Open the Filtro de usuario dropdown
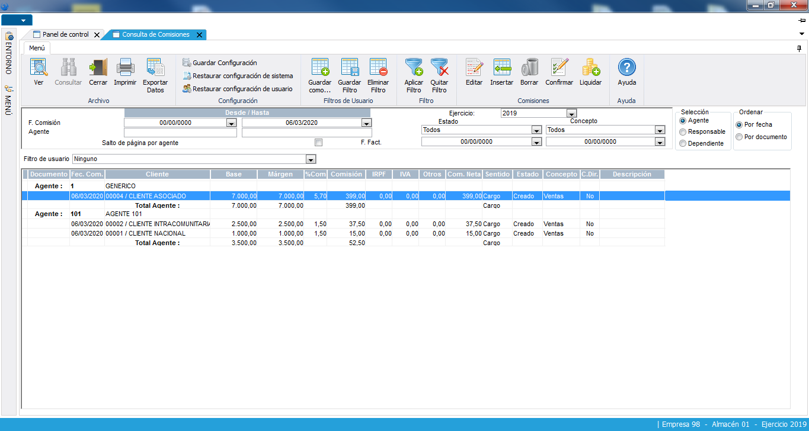809x431 pixels. pyautogui.click(x=310, y=159)
